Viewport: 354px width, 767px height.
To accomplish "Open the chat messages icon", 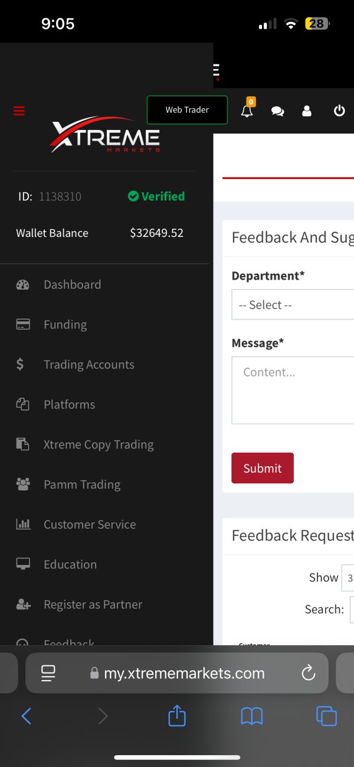I will (x=277, y=111).
